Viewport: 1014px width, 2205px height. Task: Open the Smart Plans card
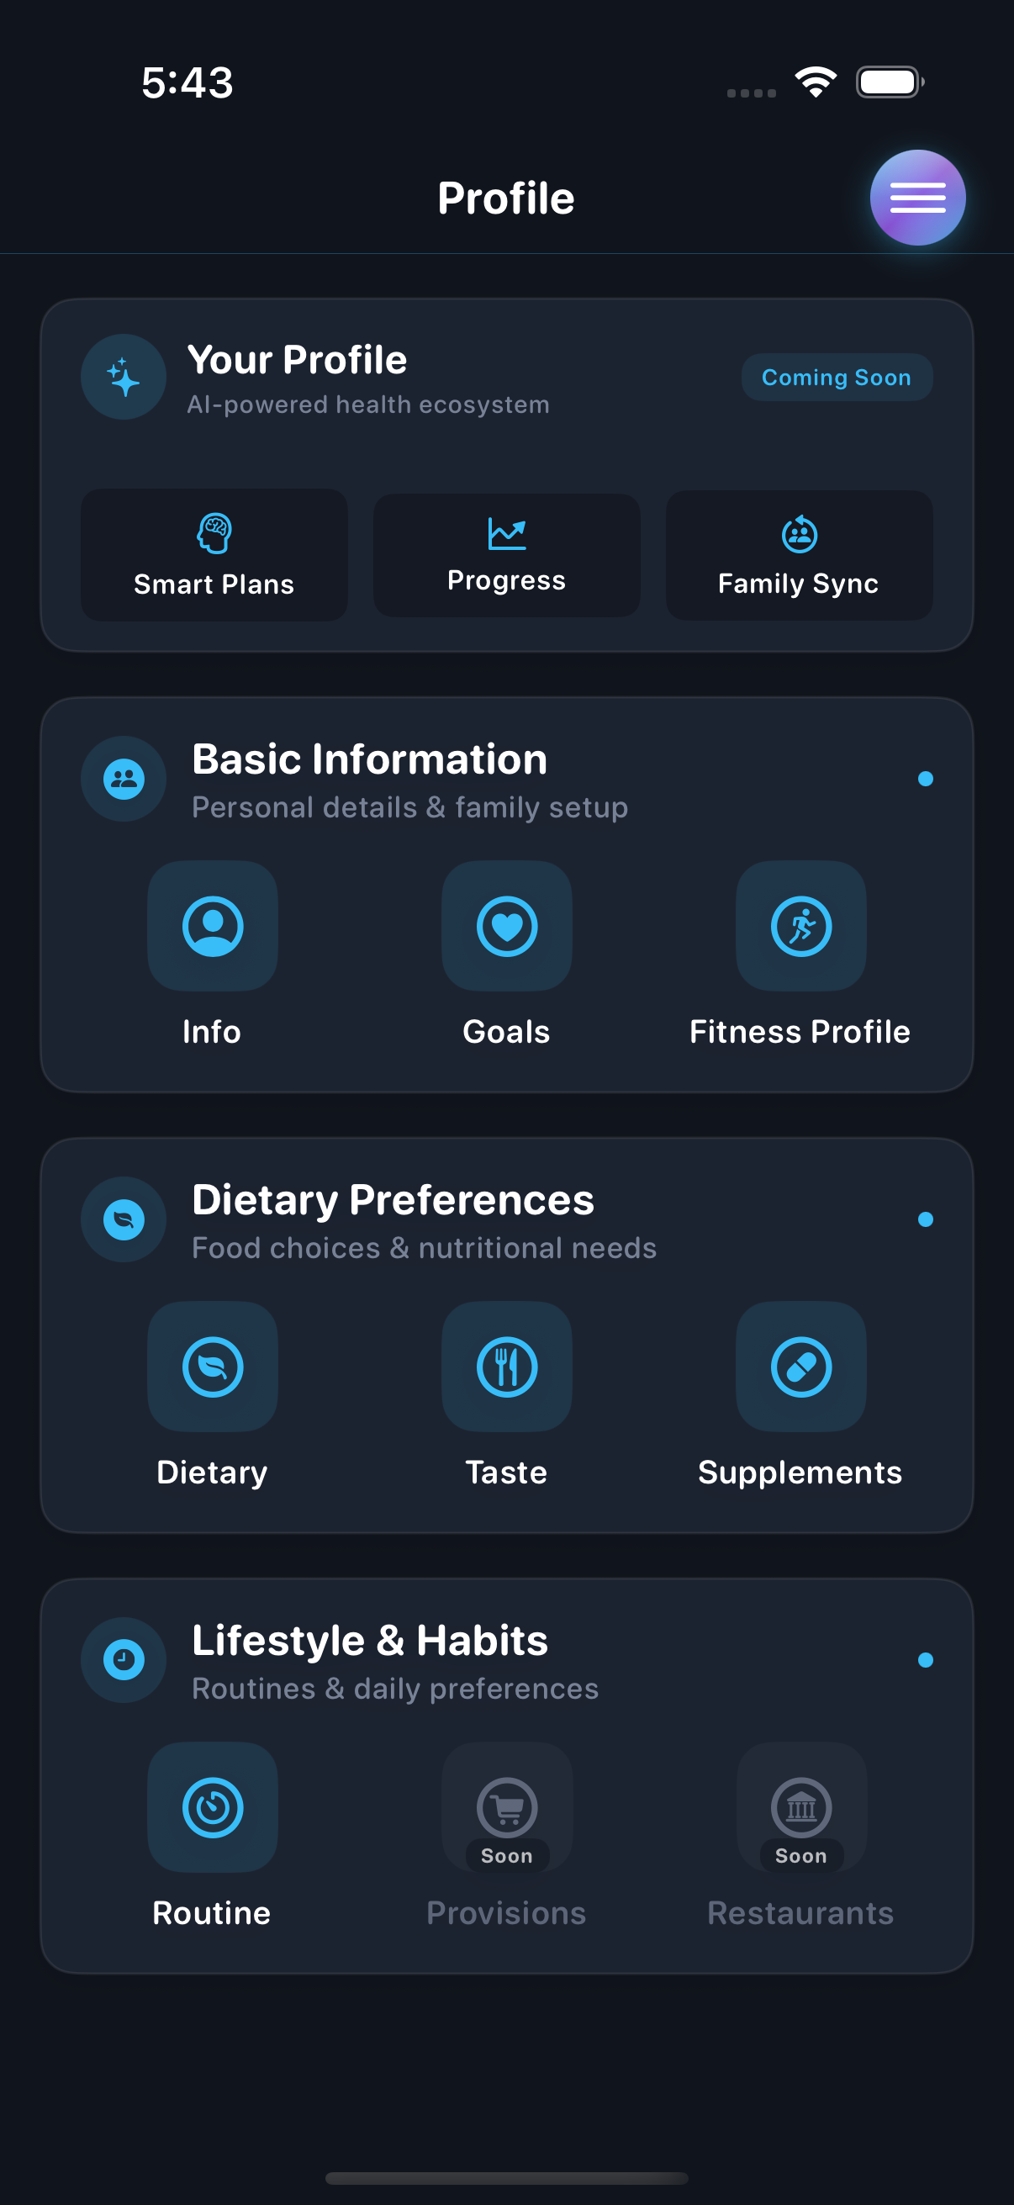pyautogui.click(x=214, y=555)
